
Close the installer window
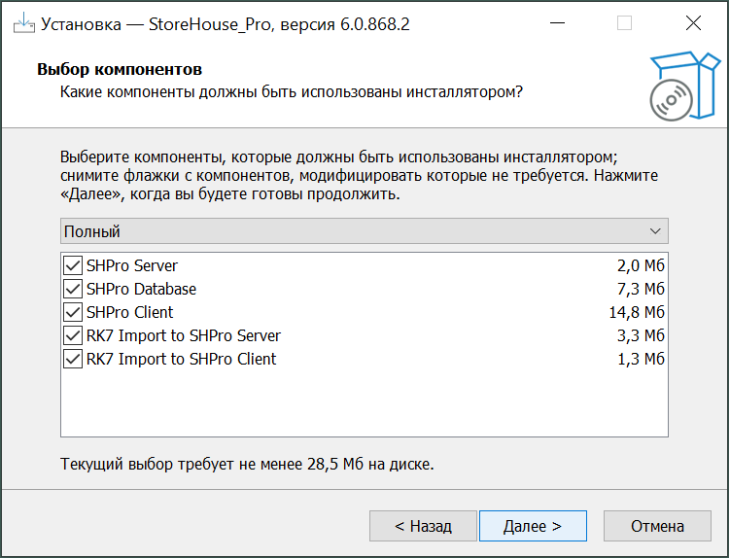pos(693,23)
